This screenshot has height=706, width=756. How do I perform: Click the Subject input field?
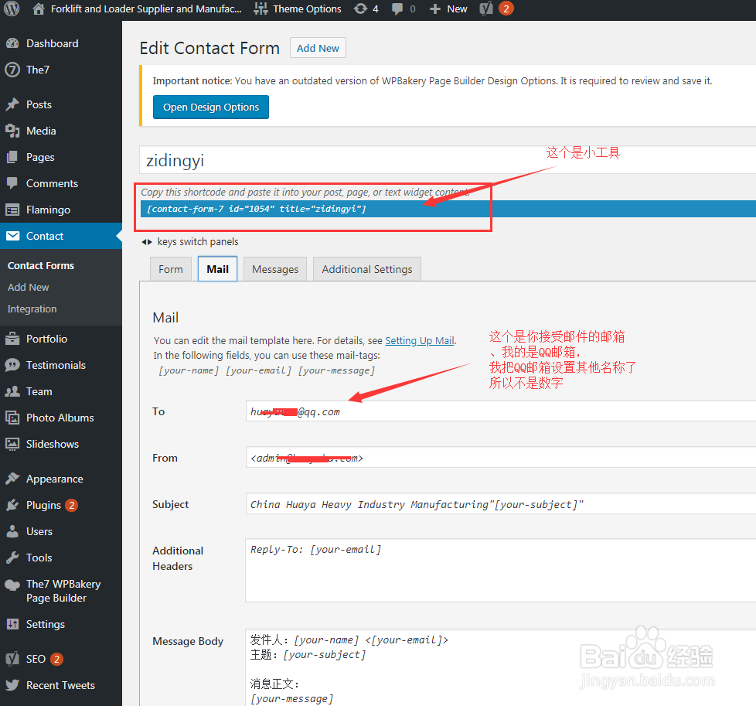pyautogui.click(x=500, y=503)
